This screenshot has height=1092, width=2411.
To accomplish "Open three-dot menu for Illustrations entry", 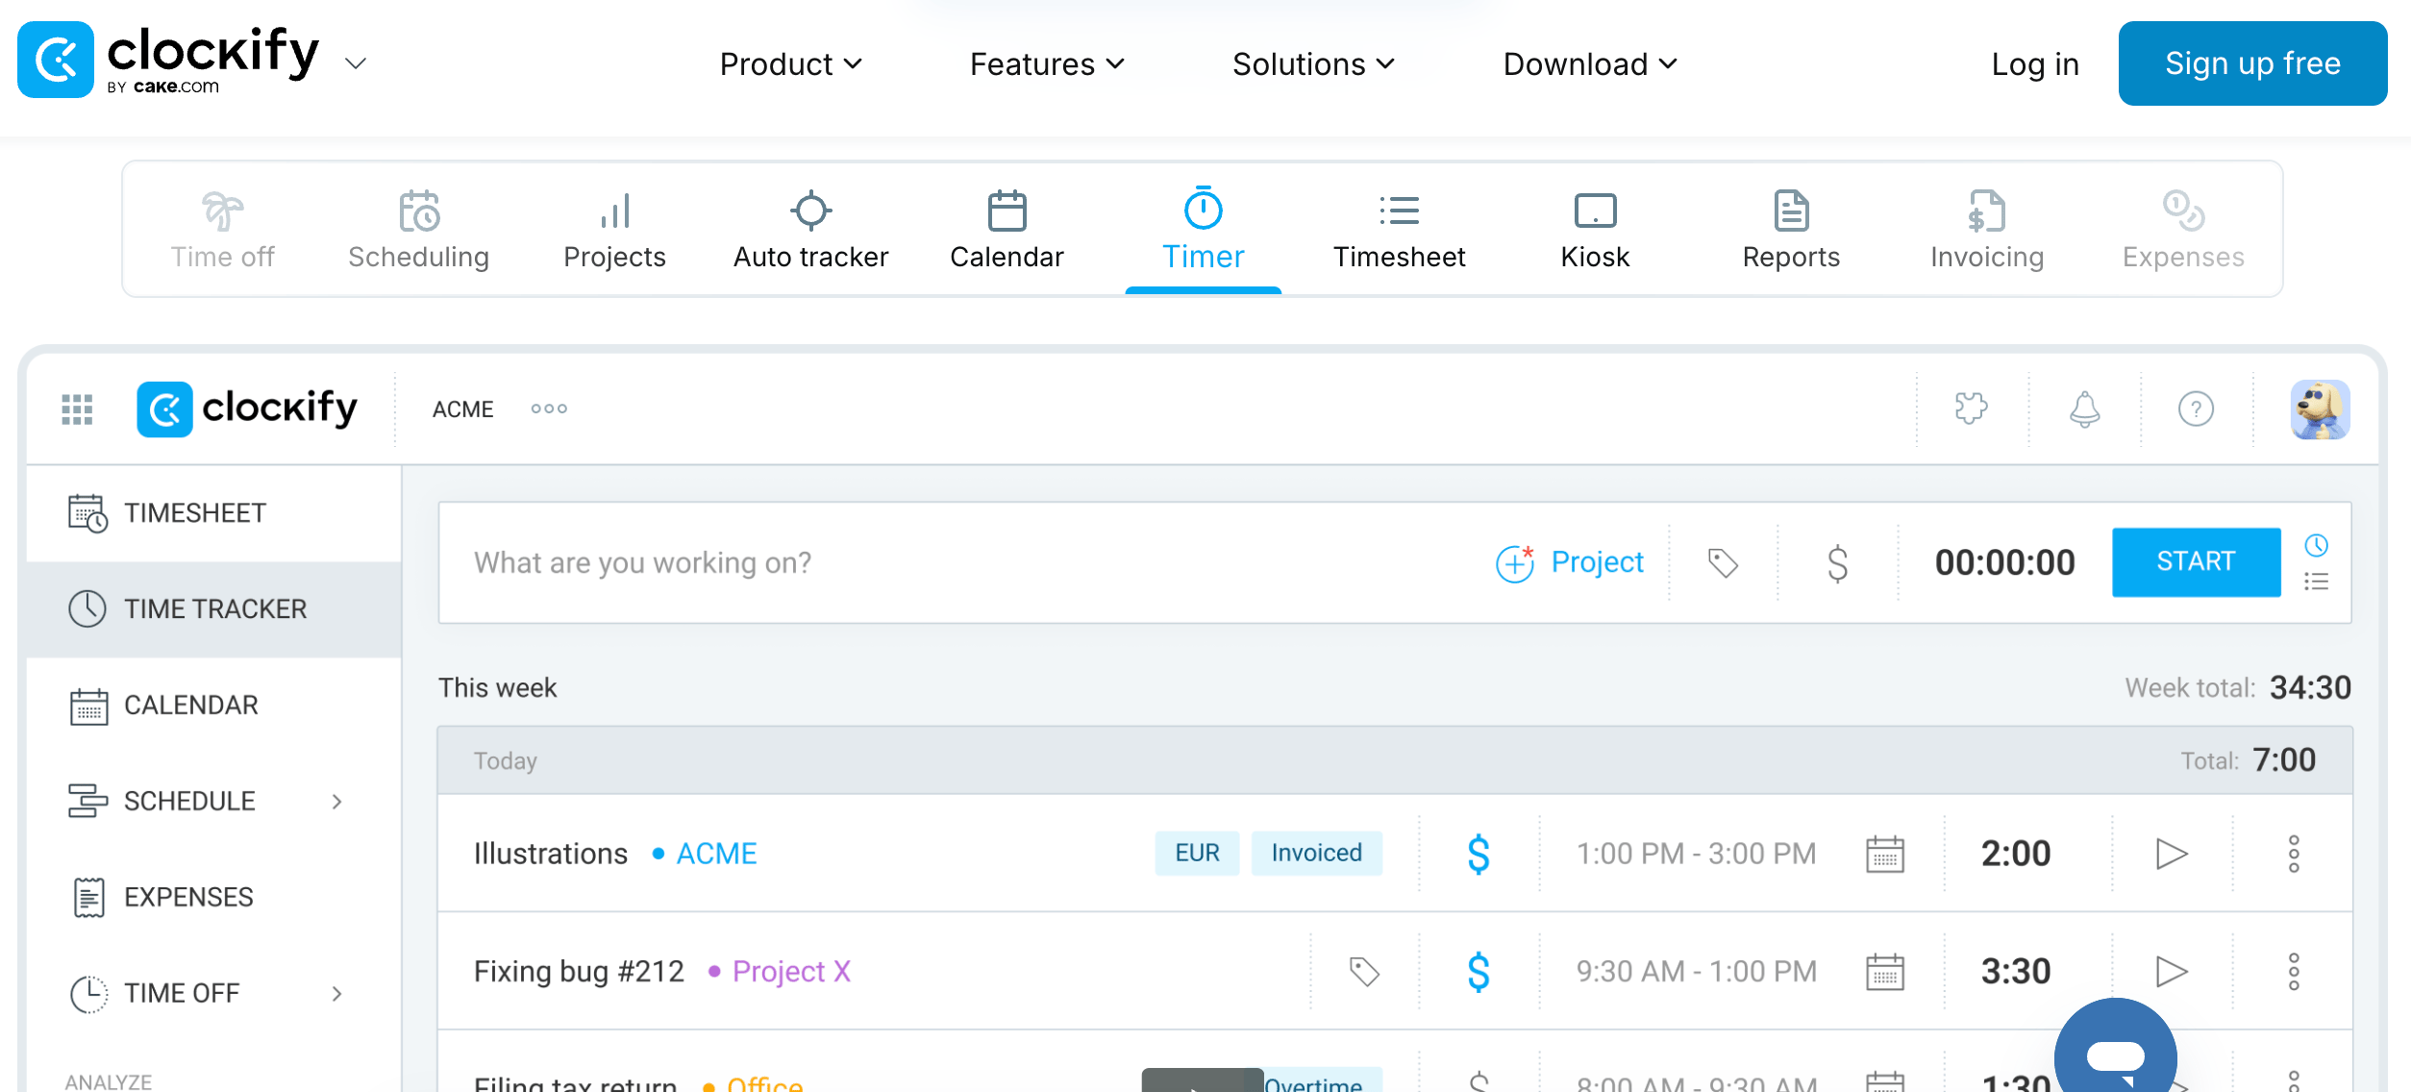I will pos(2294,854).
